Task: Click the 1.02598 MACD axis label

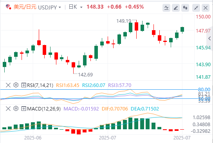Action: click(202, 117)
